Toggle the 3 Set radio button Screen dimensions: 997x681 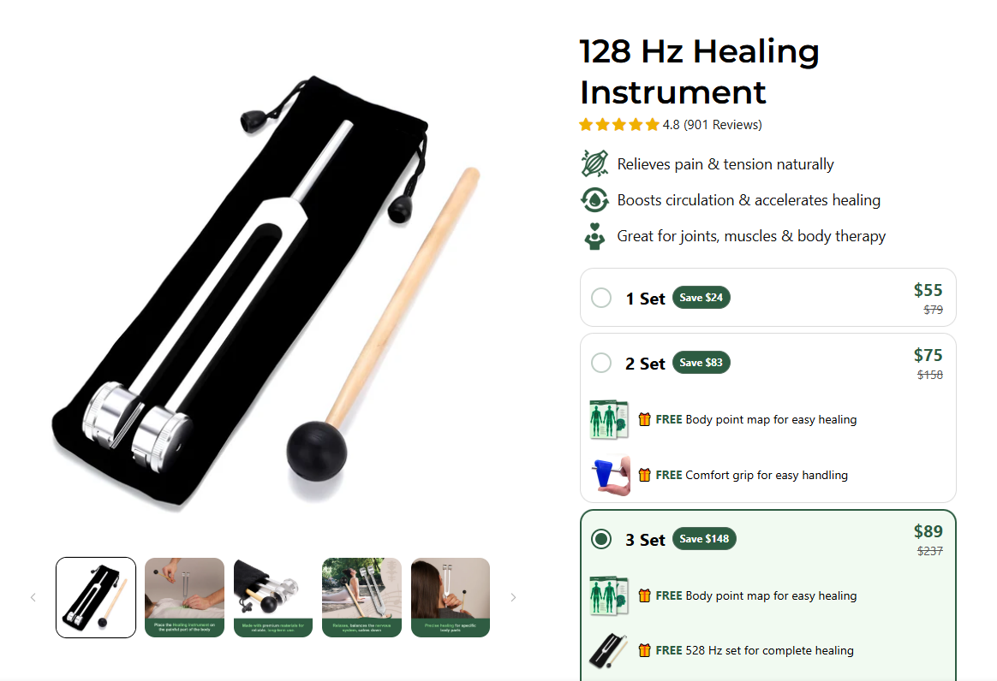tap(601, 539)
